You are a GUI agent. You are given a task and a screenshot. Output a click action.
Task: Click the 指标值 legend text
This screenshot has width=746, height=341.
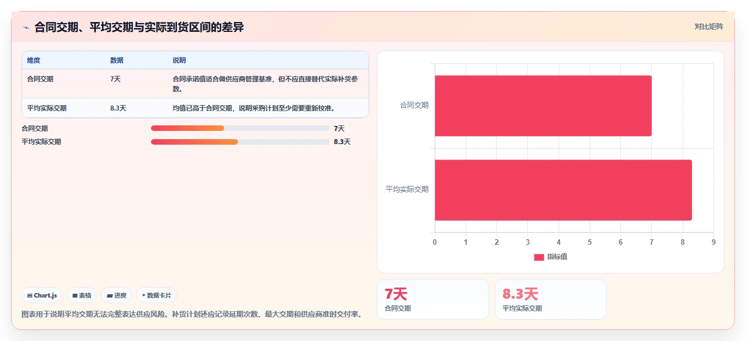pos(557,257)
